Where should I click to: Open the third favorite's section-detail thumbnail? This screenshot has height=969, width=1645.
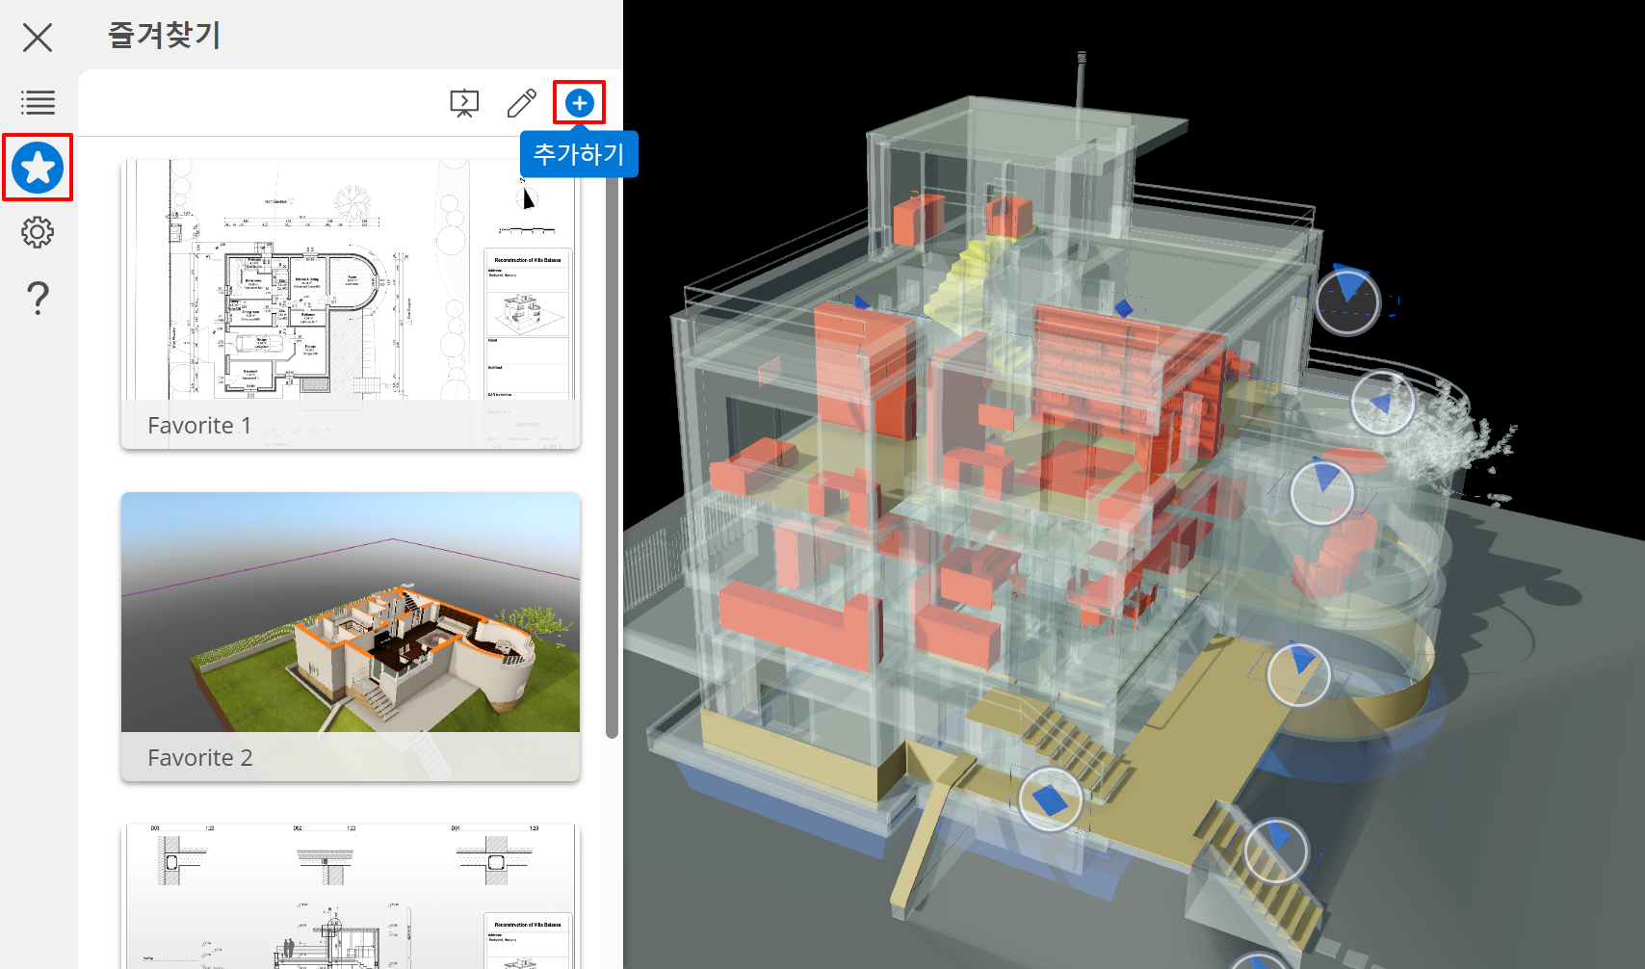(351, 897)
